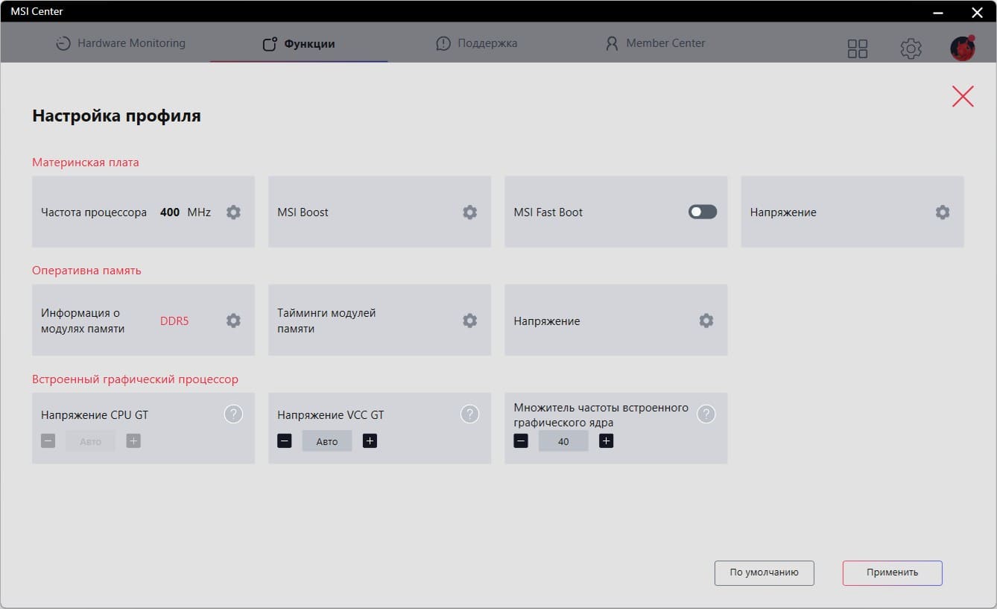Decrease Напряжение VCC GT value
Viewport: 997px width, 609px height.
284,441
